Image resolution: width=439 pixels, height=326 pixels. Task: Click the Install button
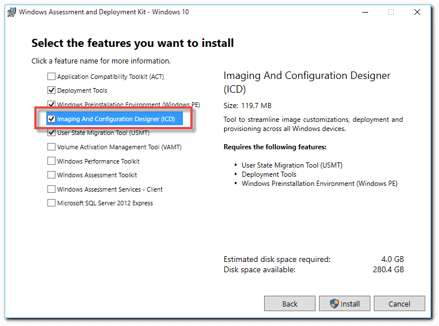click(344, 304)
